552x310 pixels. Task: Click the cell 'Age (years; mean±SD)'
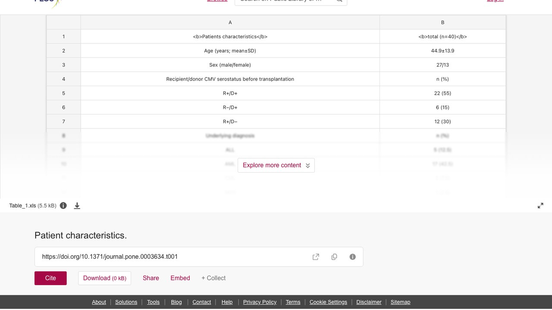pos(230,51)
